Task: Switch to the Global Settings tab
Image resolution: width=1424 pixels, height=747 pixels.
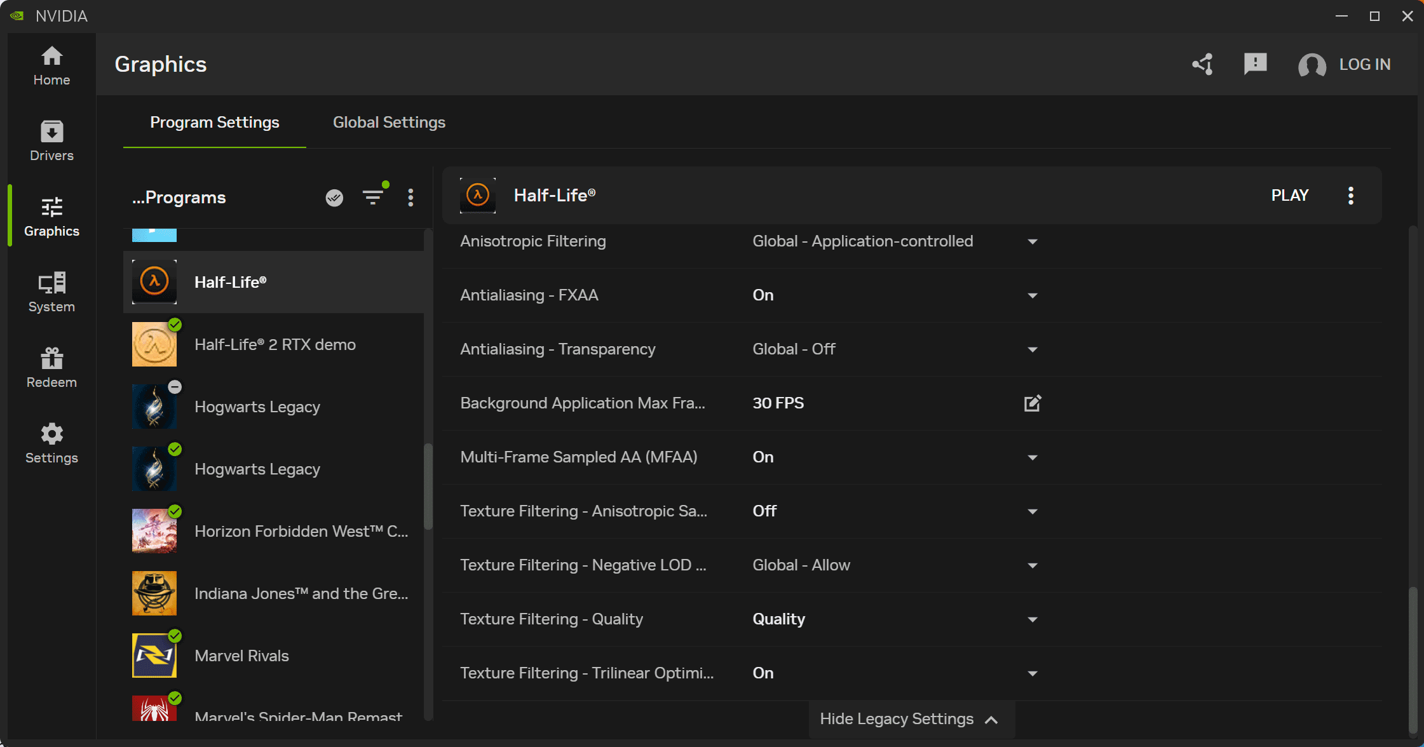Action: coord(389,122)
